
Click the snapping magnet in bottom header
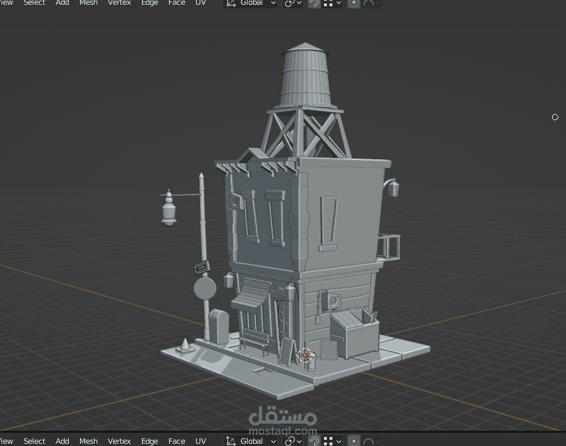[314, 440]
